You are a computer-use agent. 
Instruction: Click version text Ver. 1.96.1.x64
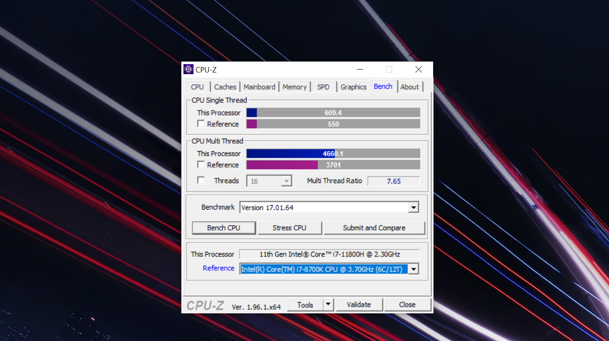pos(256,307)
